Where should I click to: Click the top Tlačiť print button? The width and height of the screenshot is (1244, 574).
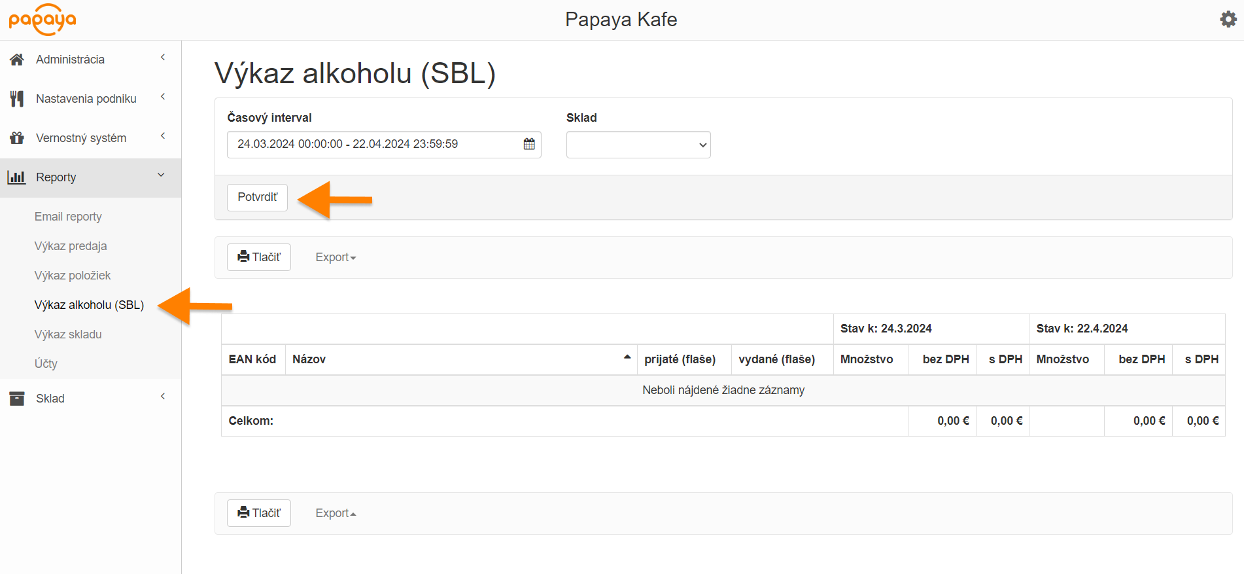[x=259, y=257]
